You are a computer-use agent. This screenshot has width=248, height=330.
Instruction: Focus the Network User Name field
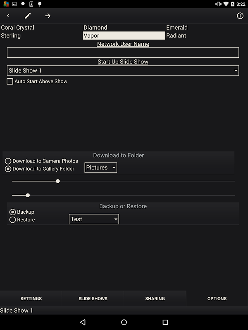pos(123,53)
